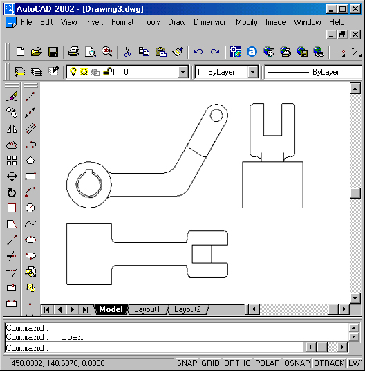365x371 pixels.
Task: Toggle OSNAP object snap button
Action: [297, 363]
